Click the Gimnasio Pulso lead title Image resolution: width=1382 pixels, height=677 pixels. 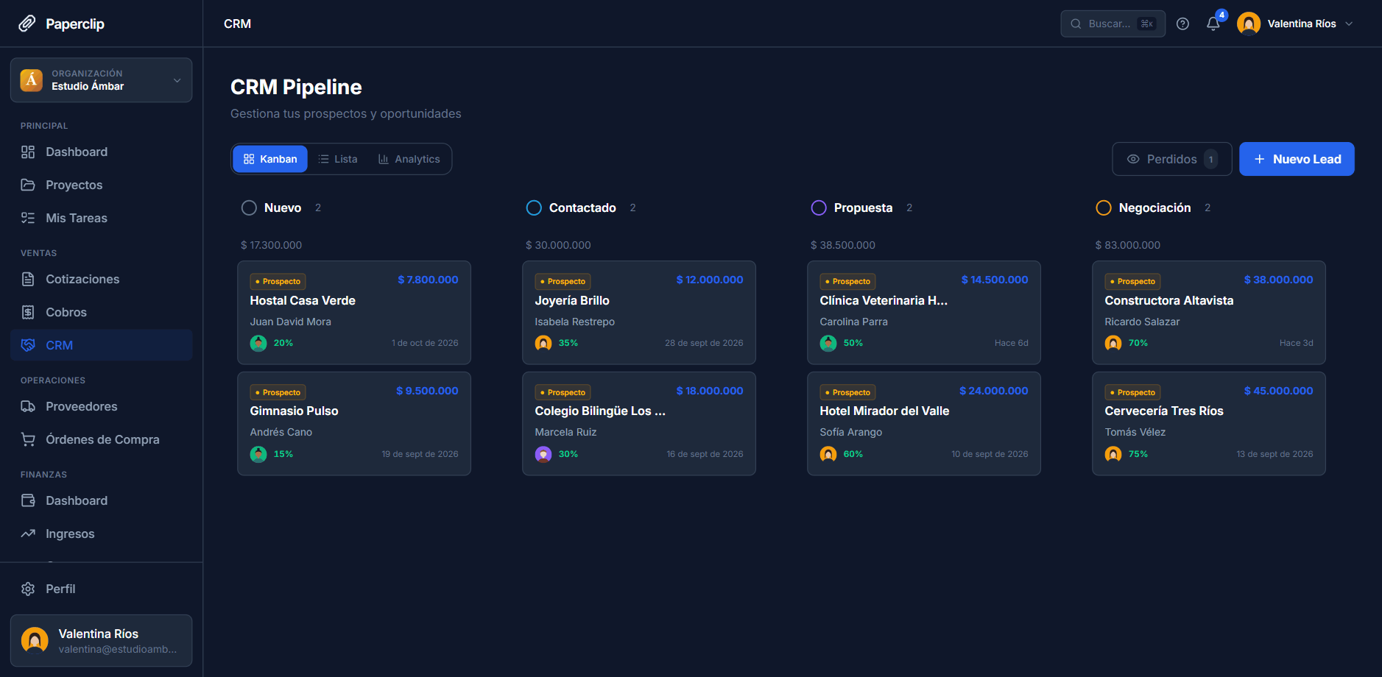point(294,411)
